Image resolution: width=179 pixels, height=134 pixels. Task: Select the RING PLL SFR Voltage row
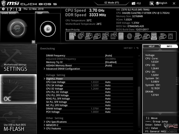coord(89,98)
